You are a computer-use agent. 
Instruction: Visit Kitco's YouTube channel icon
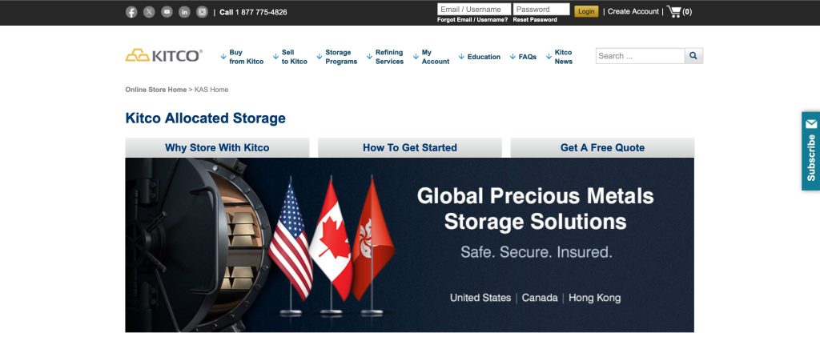click(x=167, y=12)
